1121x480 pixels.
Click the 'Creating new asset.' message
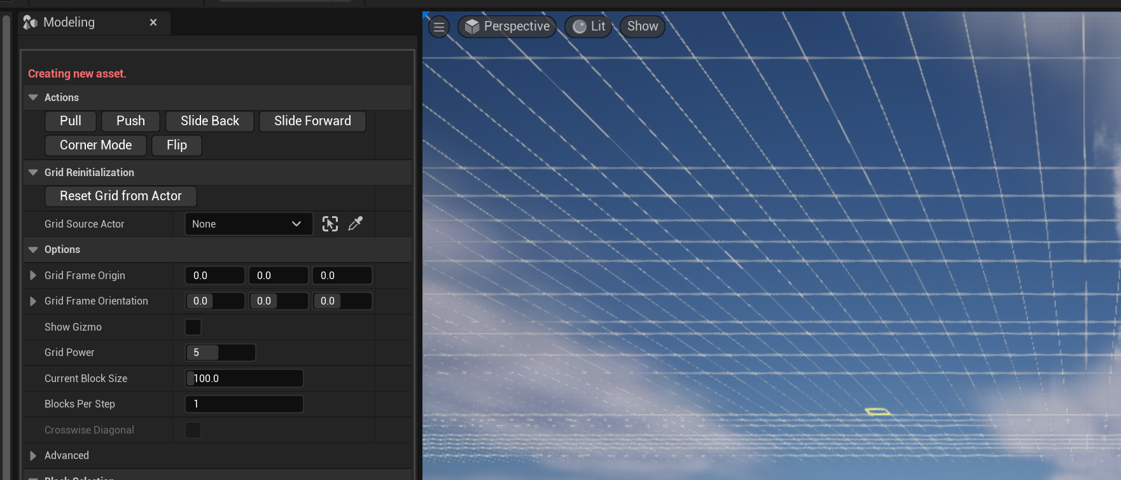point(77,74)
